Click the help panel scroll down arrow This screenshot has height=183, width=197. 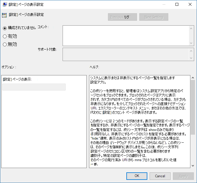point(193,166)
